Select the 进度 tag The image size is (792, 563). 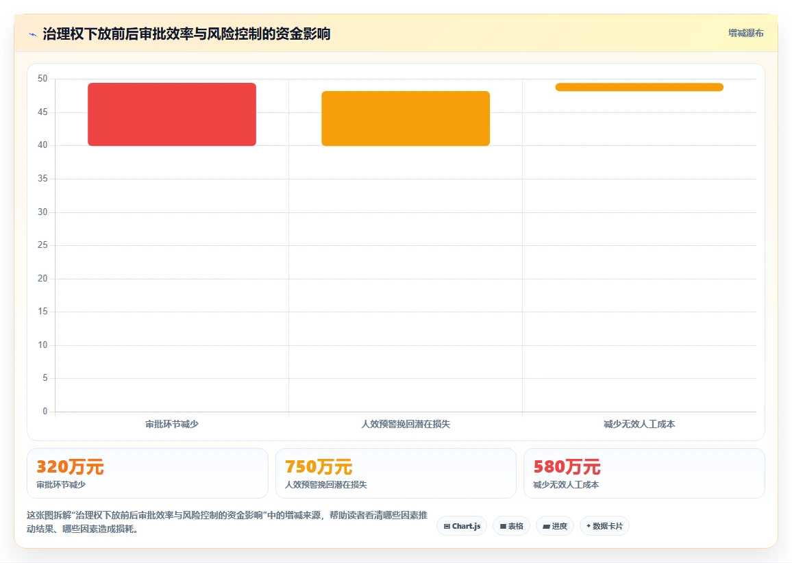coord(554,526)
